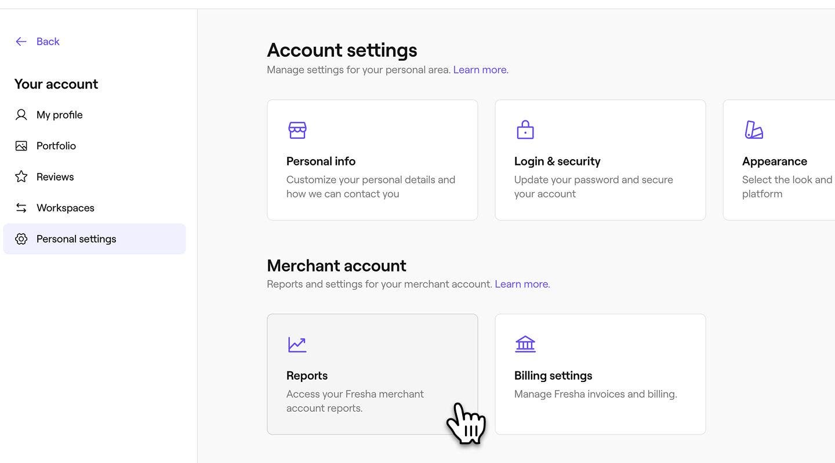Open My profile in sidebar

pyautogui.click(x=59, y=115)
